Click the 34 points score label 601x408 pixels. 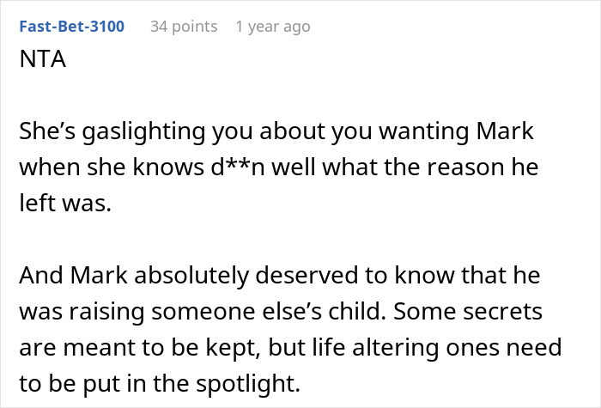coord(184,27)
